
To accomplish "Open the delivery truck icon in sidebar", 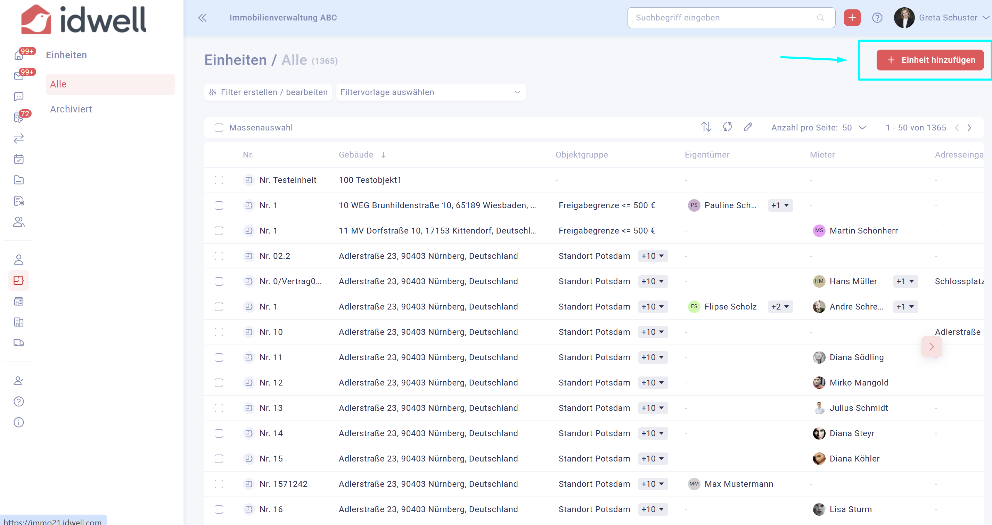I will click(18, 343).
